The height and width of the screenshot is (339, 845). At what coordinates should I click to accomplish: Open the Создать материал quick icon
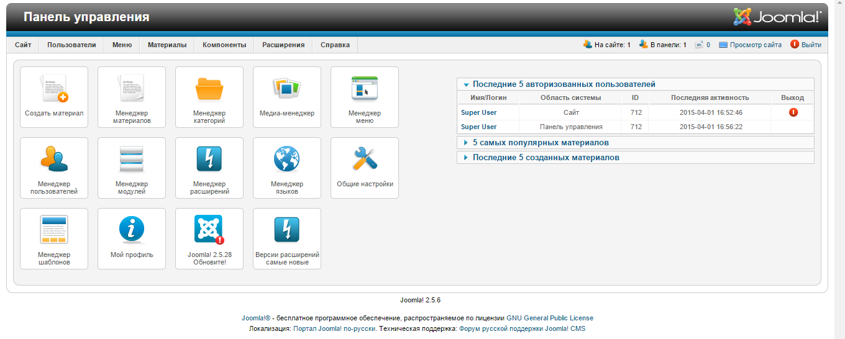[54, 97]
